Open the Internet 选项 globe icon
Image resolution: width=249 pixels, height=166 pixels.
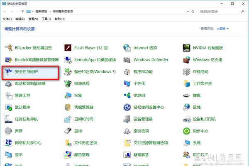pos(127,48)
